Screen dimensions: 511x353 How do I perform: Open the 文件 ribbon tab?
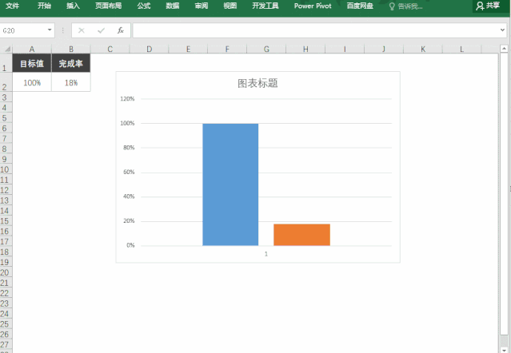12,6
